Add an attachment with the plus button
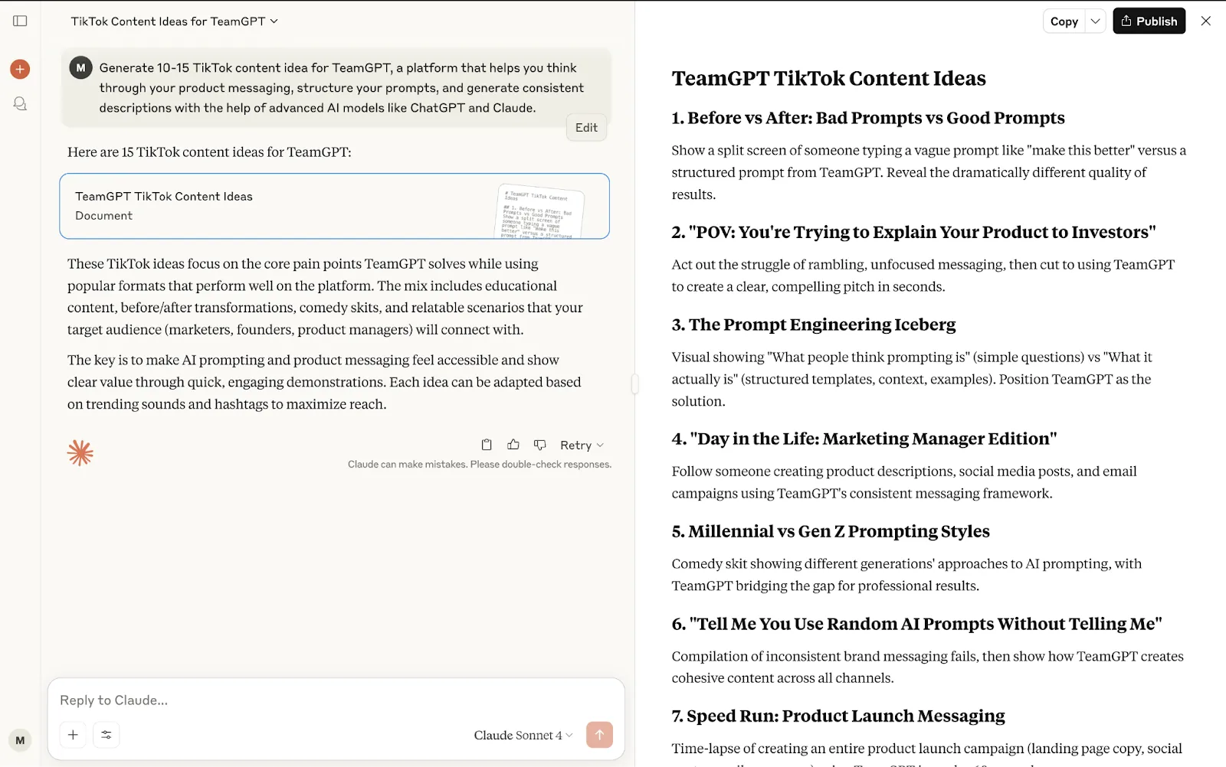 coord(73,735)
